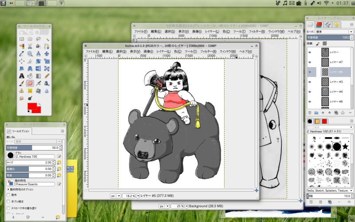Open the zoom percentage dropdown showing 18.2 %
Screen dimensions: 355x222
pos(138,196)
